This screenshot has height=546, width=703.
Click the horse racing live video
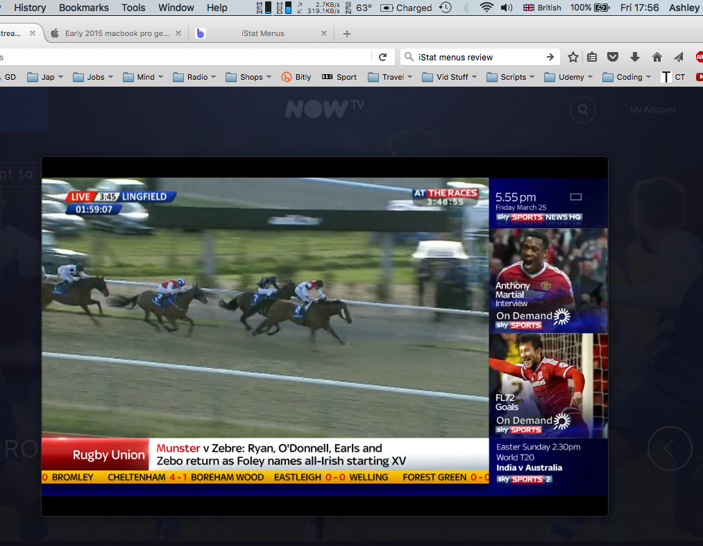pyautogui.click(x=265, y=307)
